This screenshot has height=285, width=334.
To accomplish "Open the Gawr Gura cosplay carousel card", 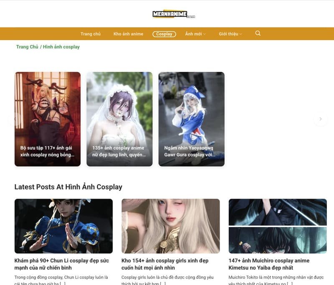I will [191, 119].
